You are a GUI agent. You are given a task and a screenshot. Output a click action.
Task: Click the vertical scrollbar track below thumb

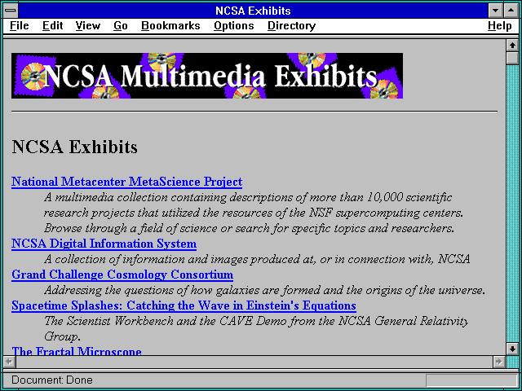click(x=512, y=203)
